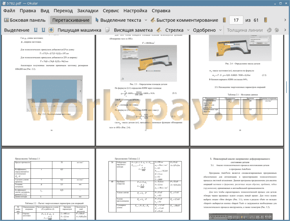Select the Стрелка arrow tool

click(174, 30)
